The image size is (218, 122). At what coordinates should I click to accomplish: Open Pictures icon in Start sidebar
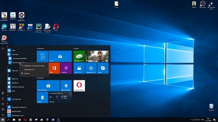3,104
